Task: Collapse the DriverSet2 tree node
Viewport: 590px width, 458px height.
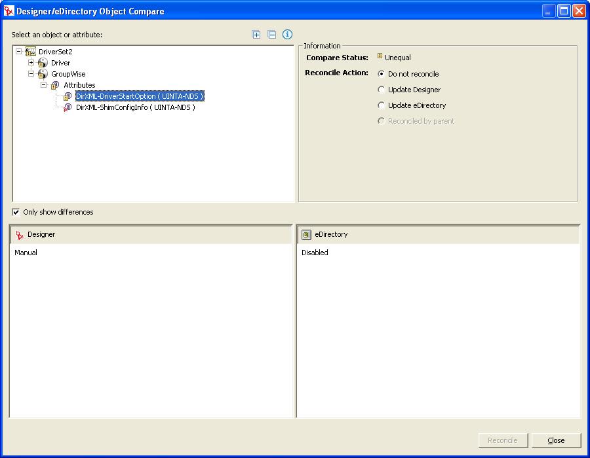Action: coord(18,51)
